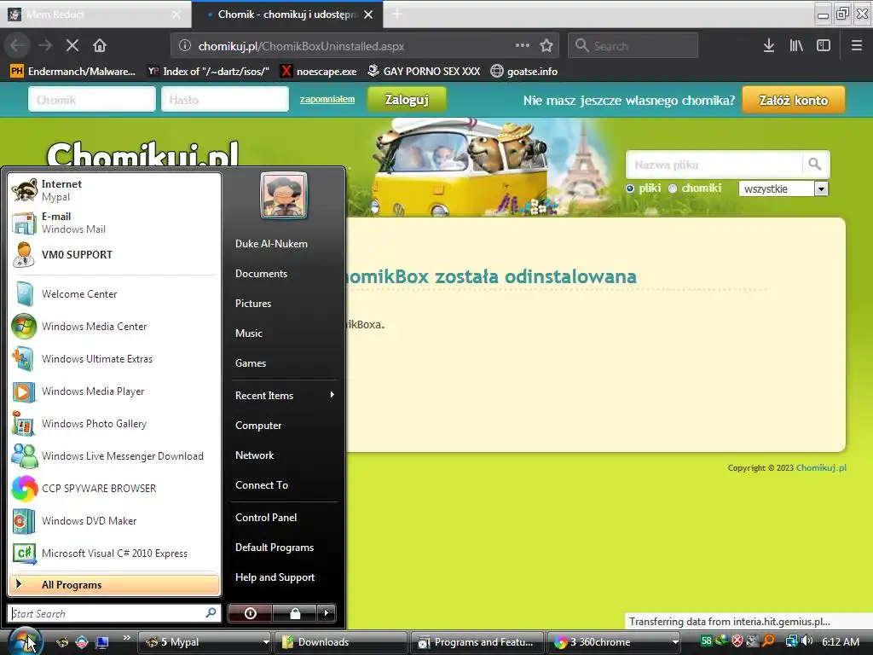Open Network from Start menu
Screen dimensions: 873x655
click(254, 455)
